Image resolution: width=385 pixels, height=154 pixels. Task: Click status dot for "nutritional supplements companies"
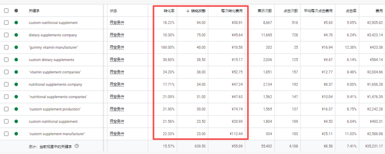(x=16, y=97)
